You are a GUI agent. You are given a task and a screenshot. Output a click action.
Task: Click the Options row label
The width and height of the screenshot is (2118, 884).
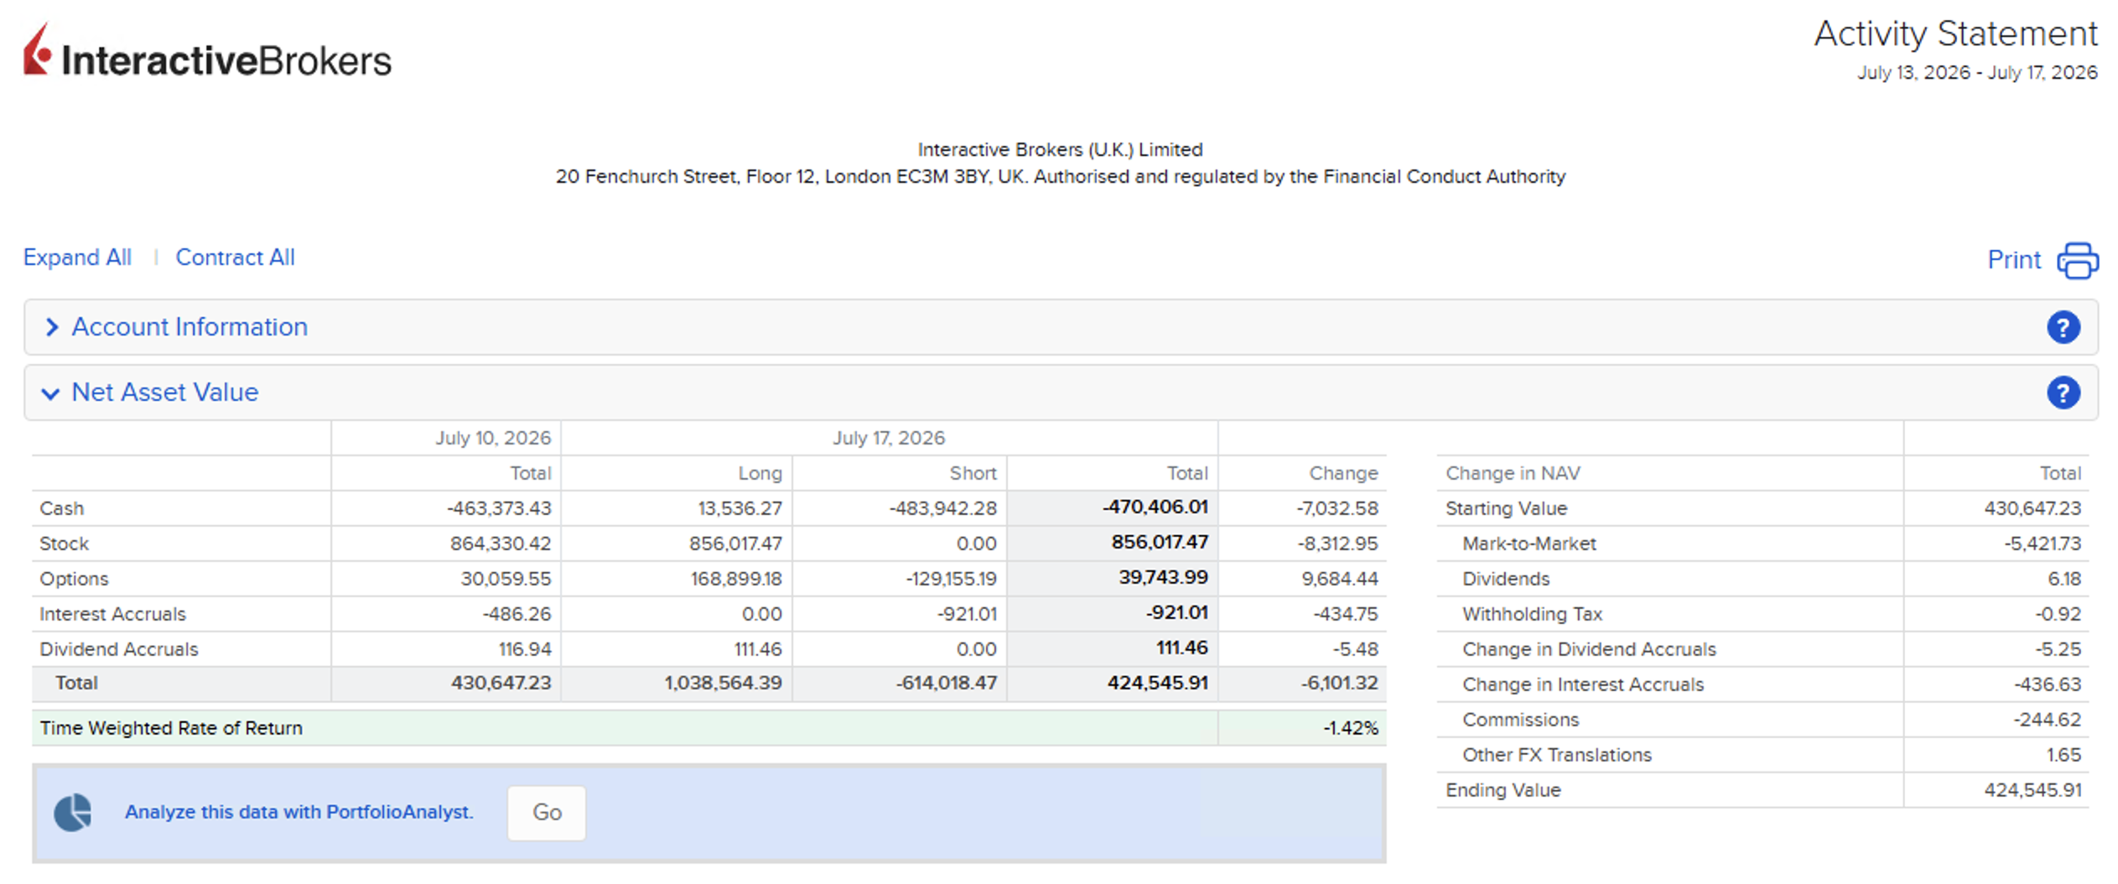coord(74,579)
